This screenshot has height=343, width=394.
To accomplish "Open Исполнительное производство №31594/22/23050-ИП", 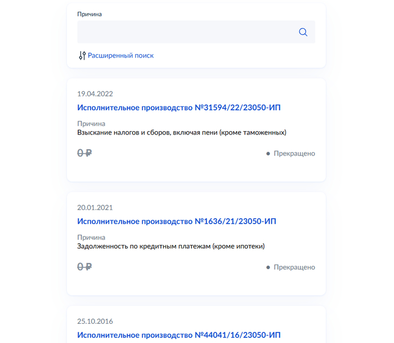I will tap(179, 108).
